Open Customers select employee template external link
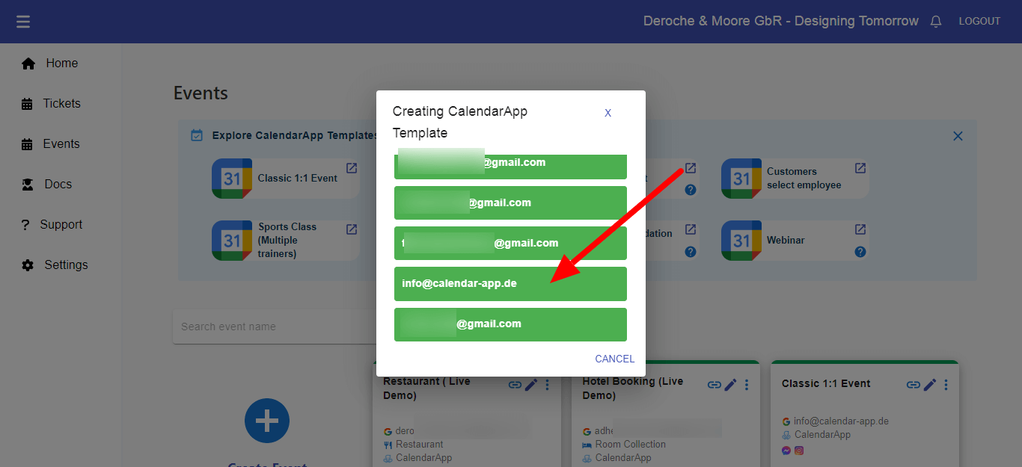Image resolution: width=1022 pixels, height=467 pixels. [860, 167]
